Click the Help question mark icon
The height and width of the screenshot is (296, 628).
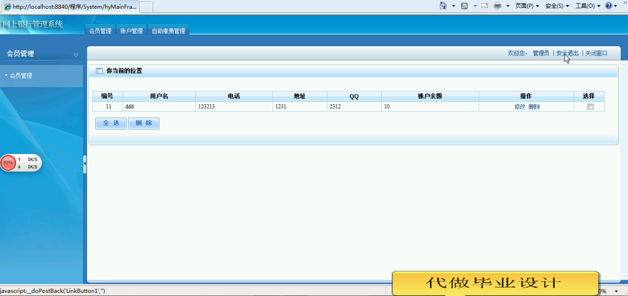(608, 6)
